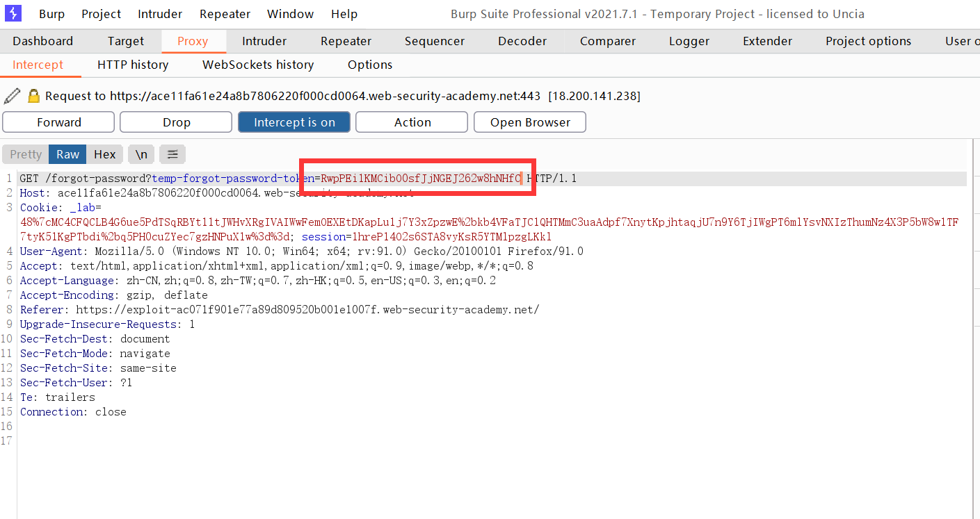The height and width of the screenshot is (519, 980).
Task: Toggle the Intercept is on button
Action: pyautogui.click(x=294, y=122)
